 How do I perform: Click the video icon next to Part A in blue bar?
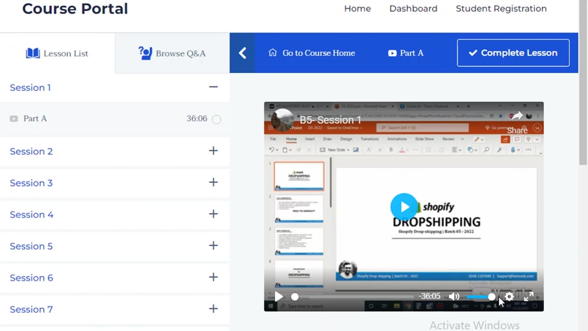point(392,53)
